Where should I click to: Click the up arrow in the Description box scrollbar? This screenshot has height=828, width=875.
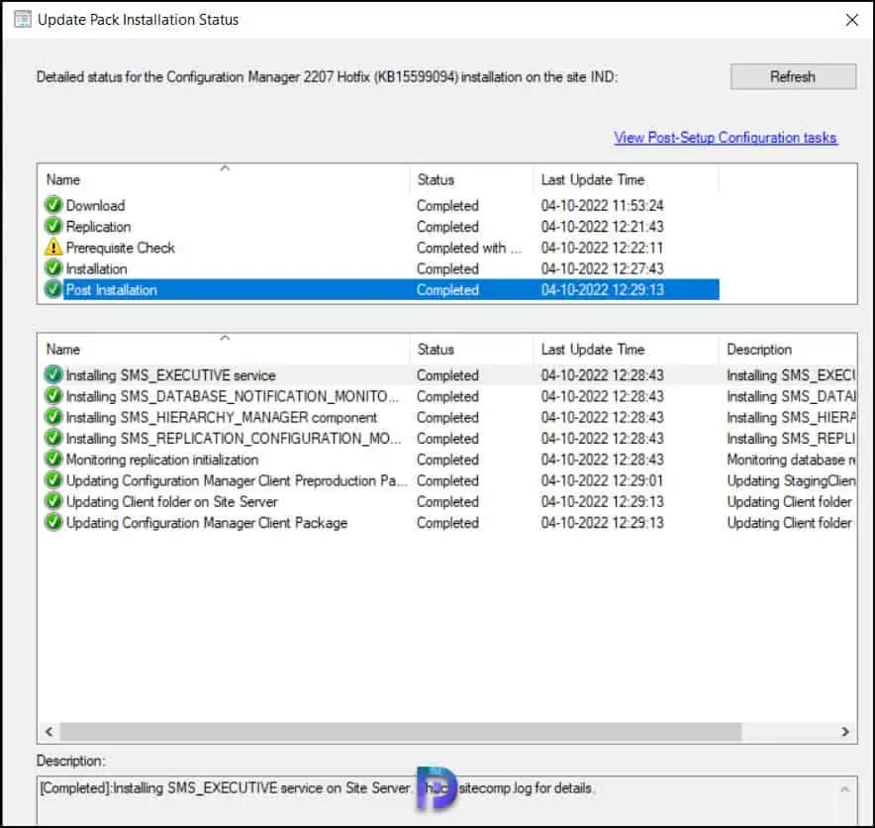click(845, 789)
